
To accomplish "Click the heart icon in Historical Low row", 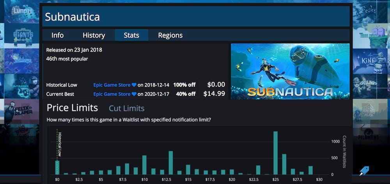I will 134,85.
